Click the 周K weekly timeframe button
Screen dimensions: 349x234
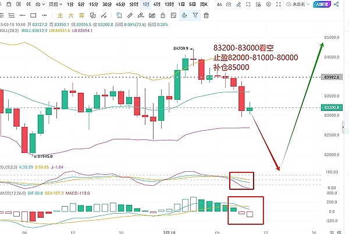point(204,4)
